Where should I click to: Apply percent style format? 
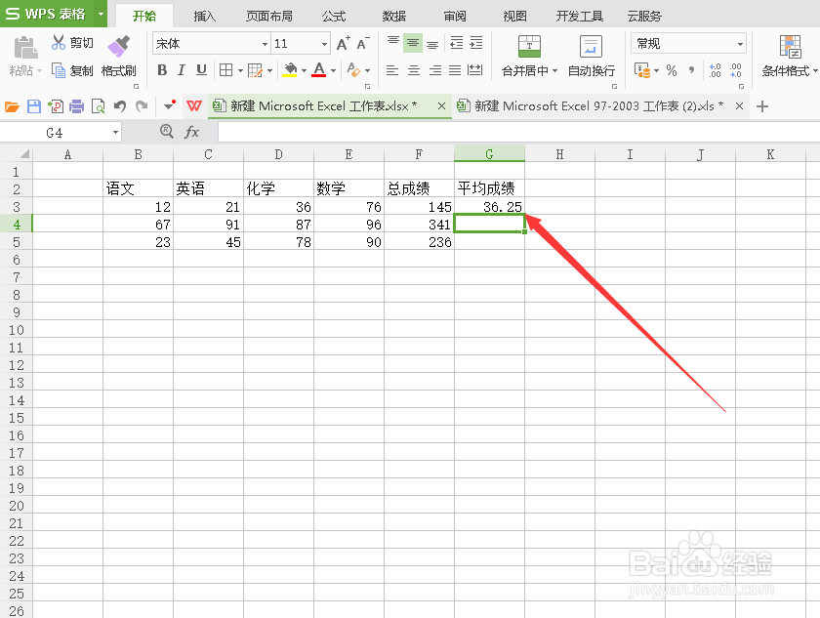tap(672, 70)
